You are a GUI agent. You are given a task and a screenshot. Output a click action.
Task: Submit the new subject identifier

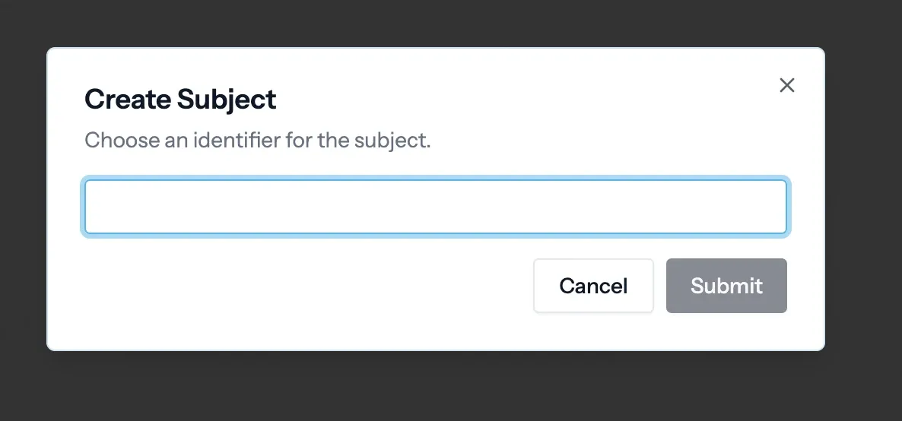pos(726,286)
